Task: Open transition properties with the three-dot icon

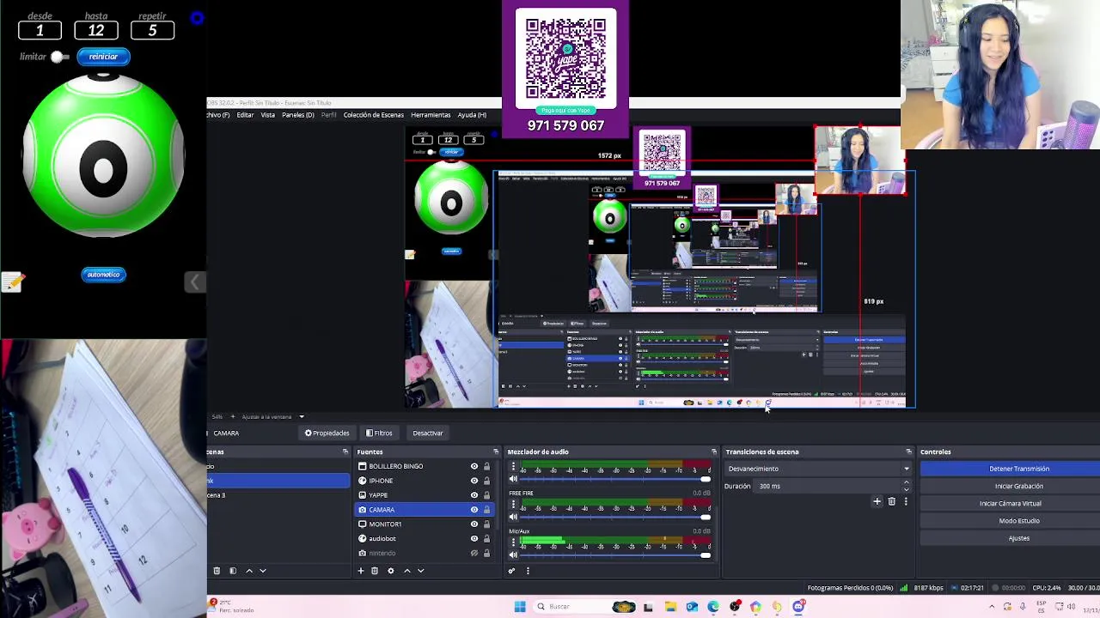Action: pos(905,501)
